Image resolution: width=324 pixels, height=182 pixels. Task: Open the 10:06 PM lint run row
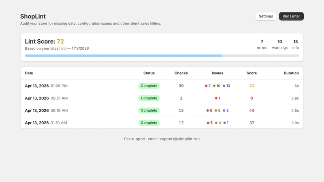(x=162, y=86)
